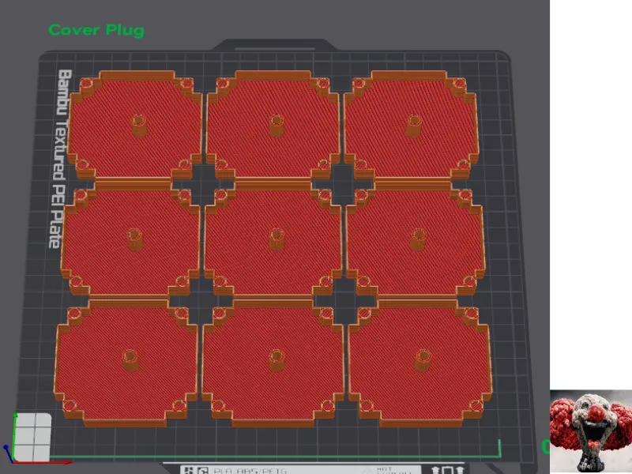Click the clown mushroom-cloud thumbnail image
632x474 pixels.
(591, 431)
